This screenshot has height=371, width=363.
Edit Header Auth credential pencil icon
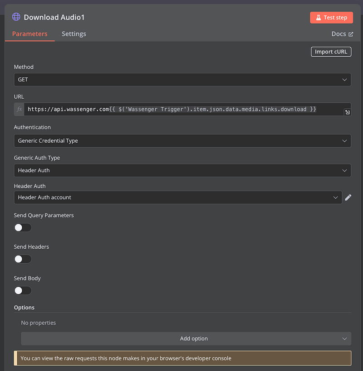click(348, 197)
